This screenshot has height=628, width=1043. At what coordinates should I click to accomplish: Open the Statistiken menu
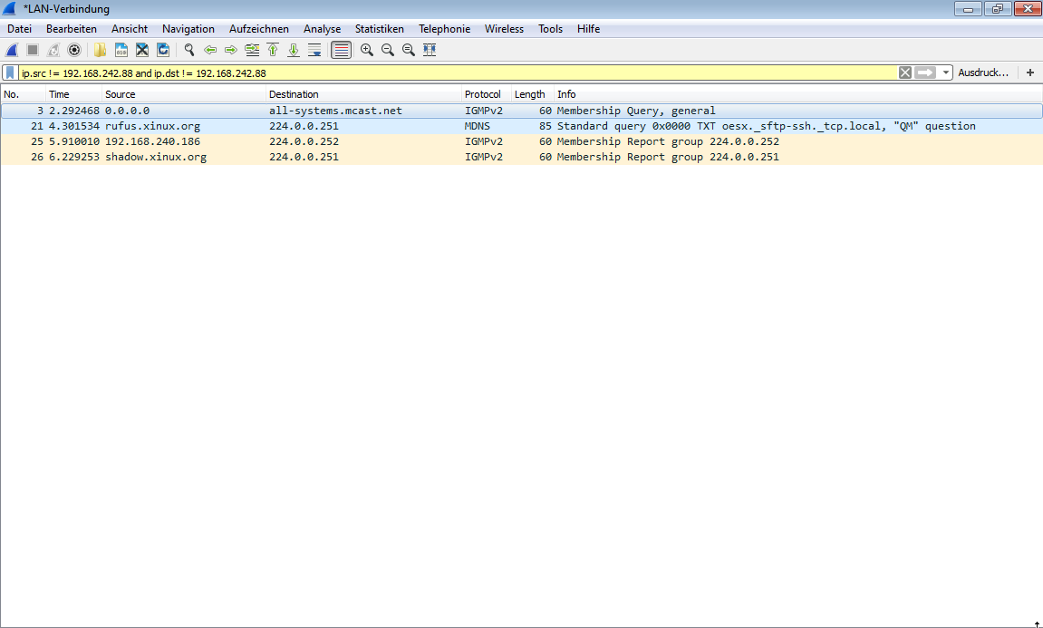pos(379,28)
